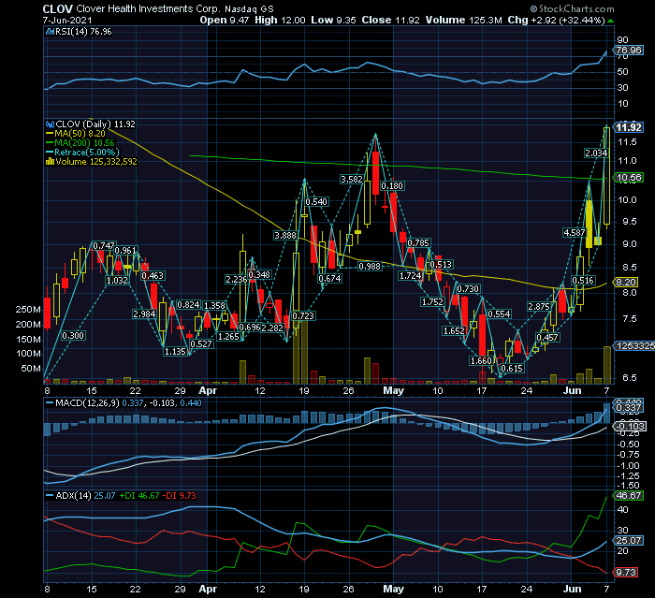Click the 0.457 retrace label
This screenshot has height=598, width=655.
pos(547,338)
